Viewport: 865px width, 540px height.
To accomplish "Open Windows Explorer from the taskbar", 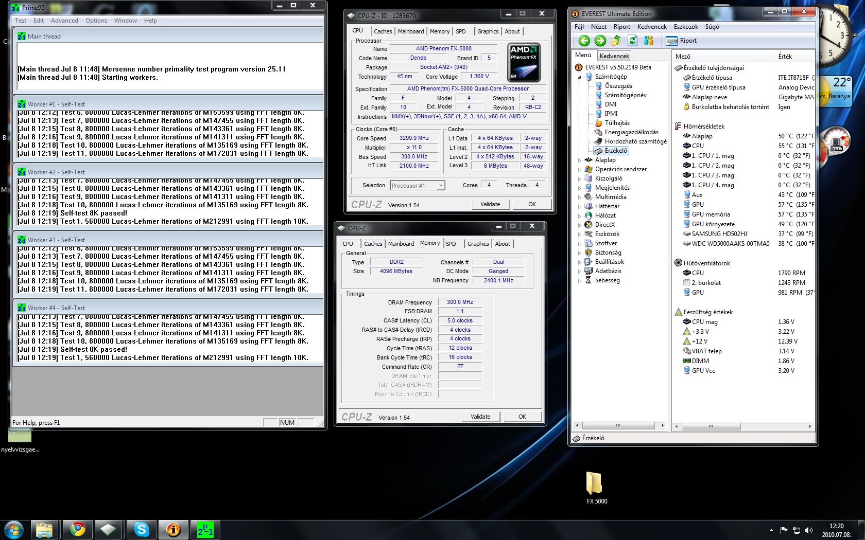I will (x=44, y=529).
